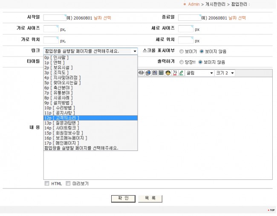
Task: Collapse the link page selection dropdown arrow
Action: click(x=135, y=51)
